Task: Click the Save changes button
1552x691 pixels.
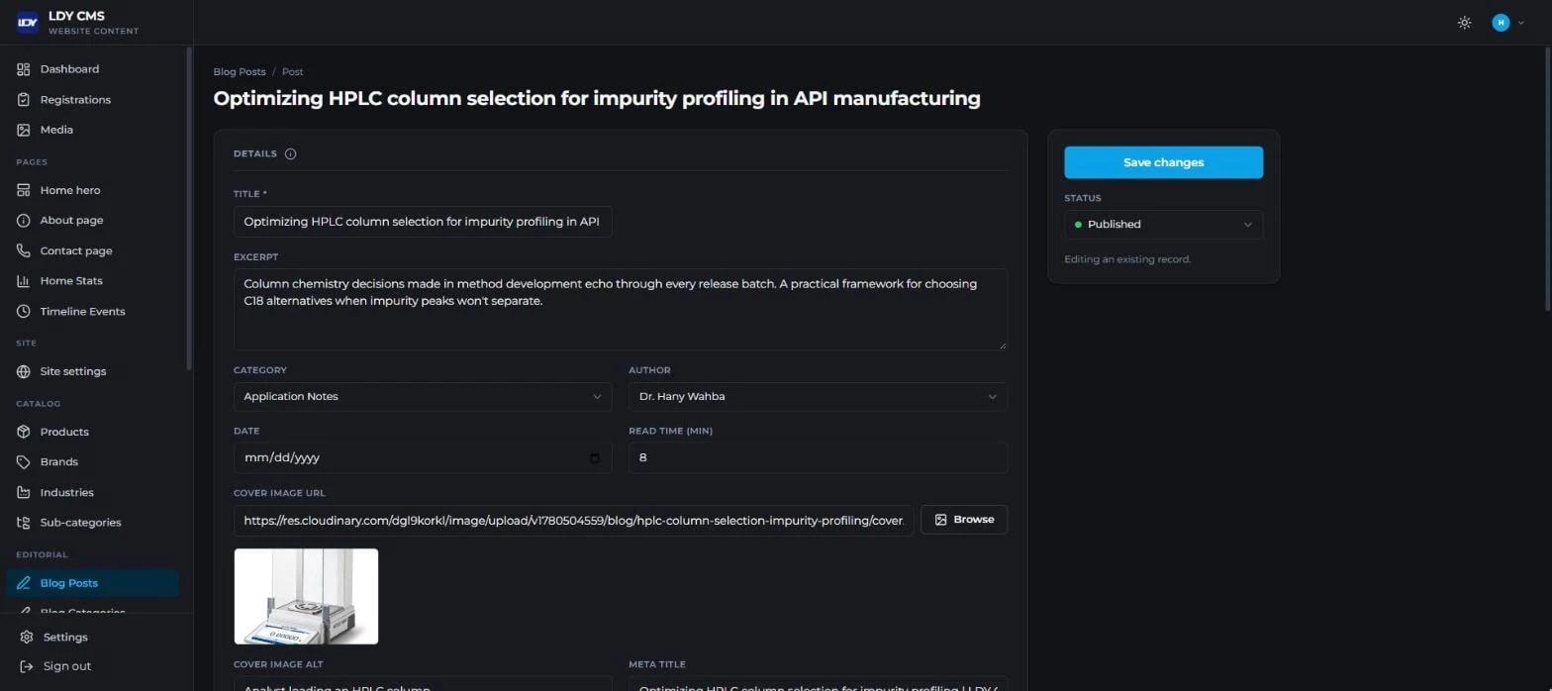Action: coord(1163,162)
